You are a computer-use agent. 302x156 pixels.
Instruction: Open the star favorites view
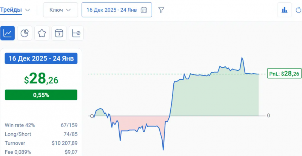pos(42,33)
